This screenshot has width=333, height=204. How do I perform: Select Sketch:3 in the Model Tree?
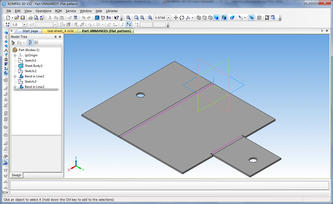[30, 82]
